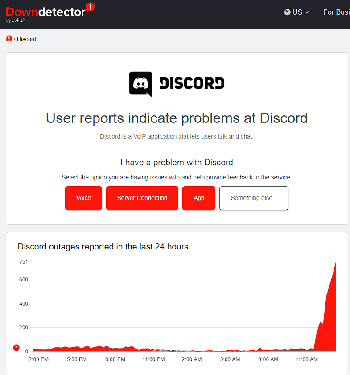Image resolution: width=350 pixels, height=375 pixels.
Task: Click the 8:00 AM axis label
Action: (268, 359)
